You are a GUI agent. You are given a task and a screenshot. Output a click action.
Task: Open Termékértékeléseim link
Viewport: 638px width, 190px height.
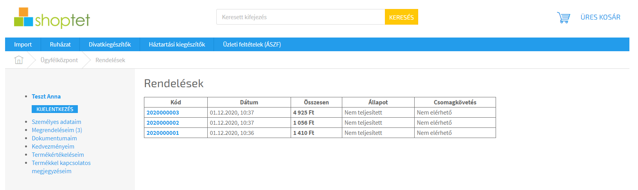58,154
